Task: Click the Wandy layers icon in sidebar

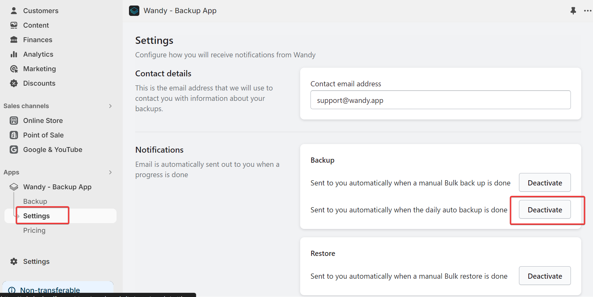Action: (14, 187)
